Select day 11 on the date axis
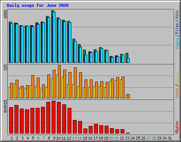The width and height of the screenshot is (181, 142). (x=64, y=138)
